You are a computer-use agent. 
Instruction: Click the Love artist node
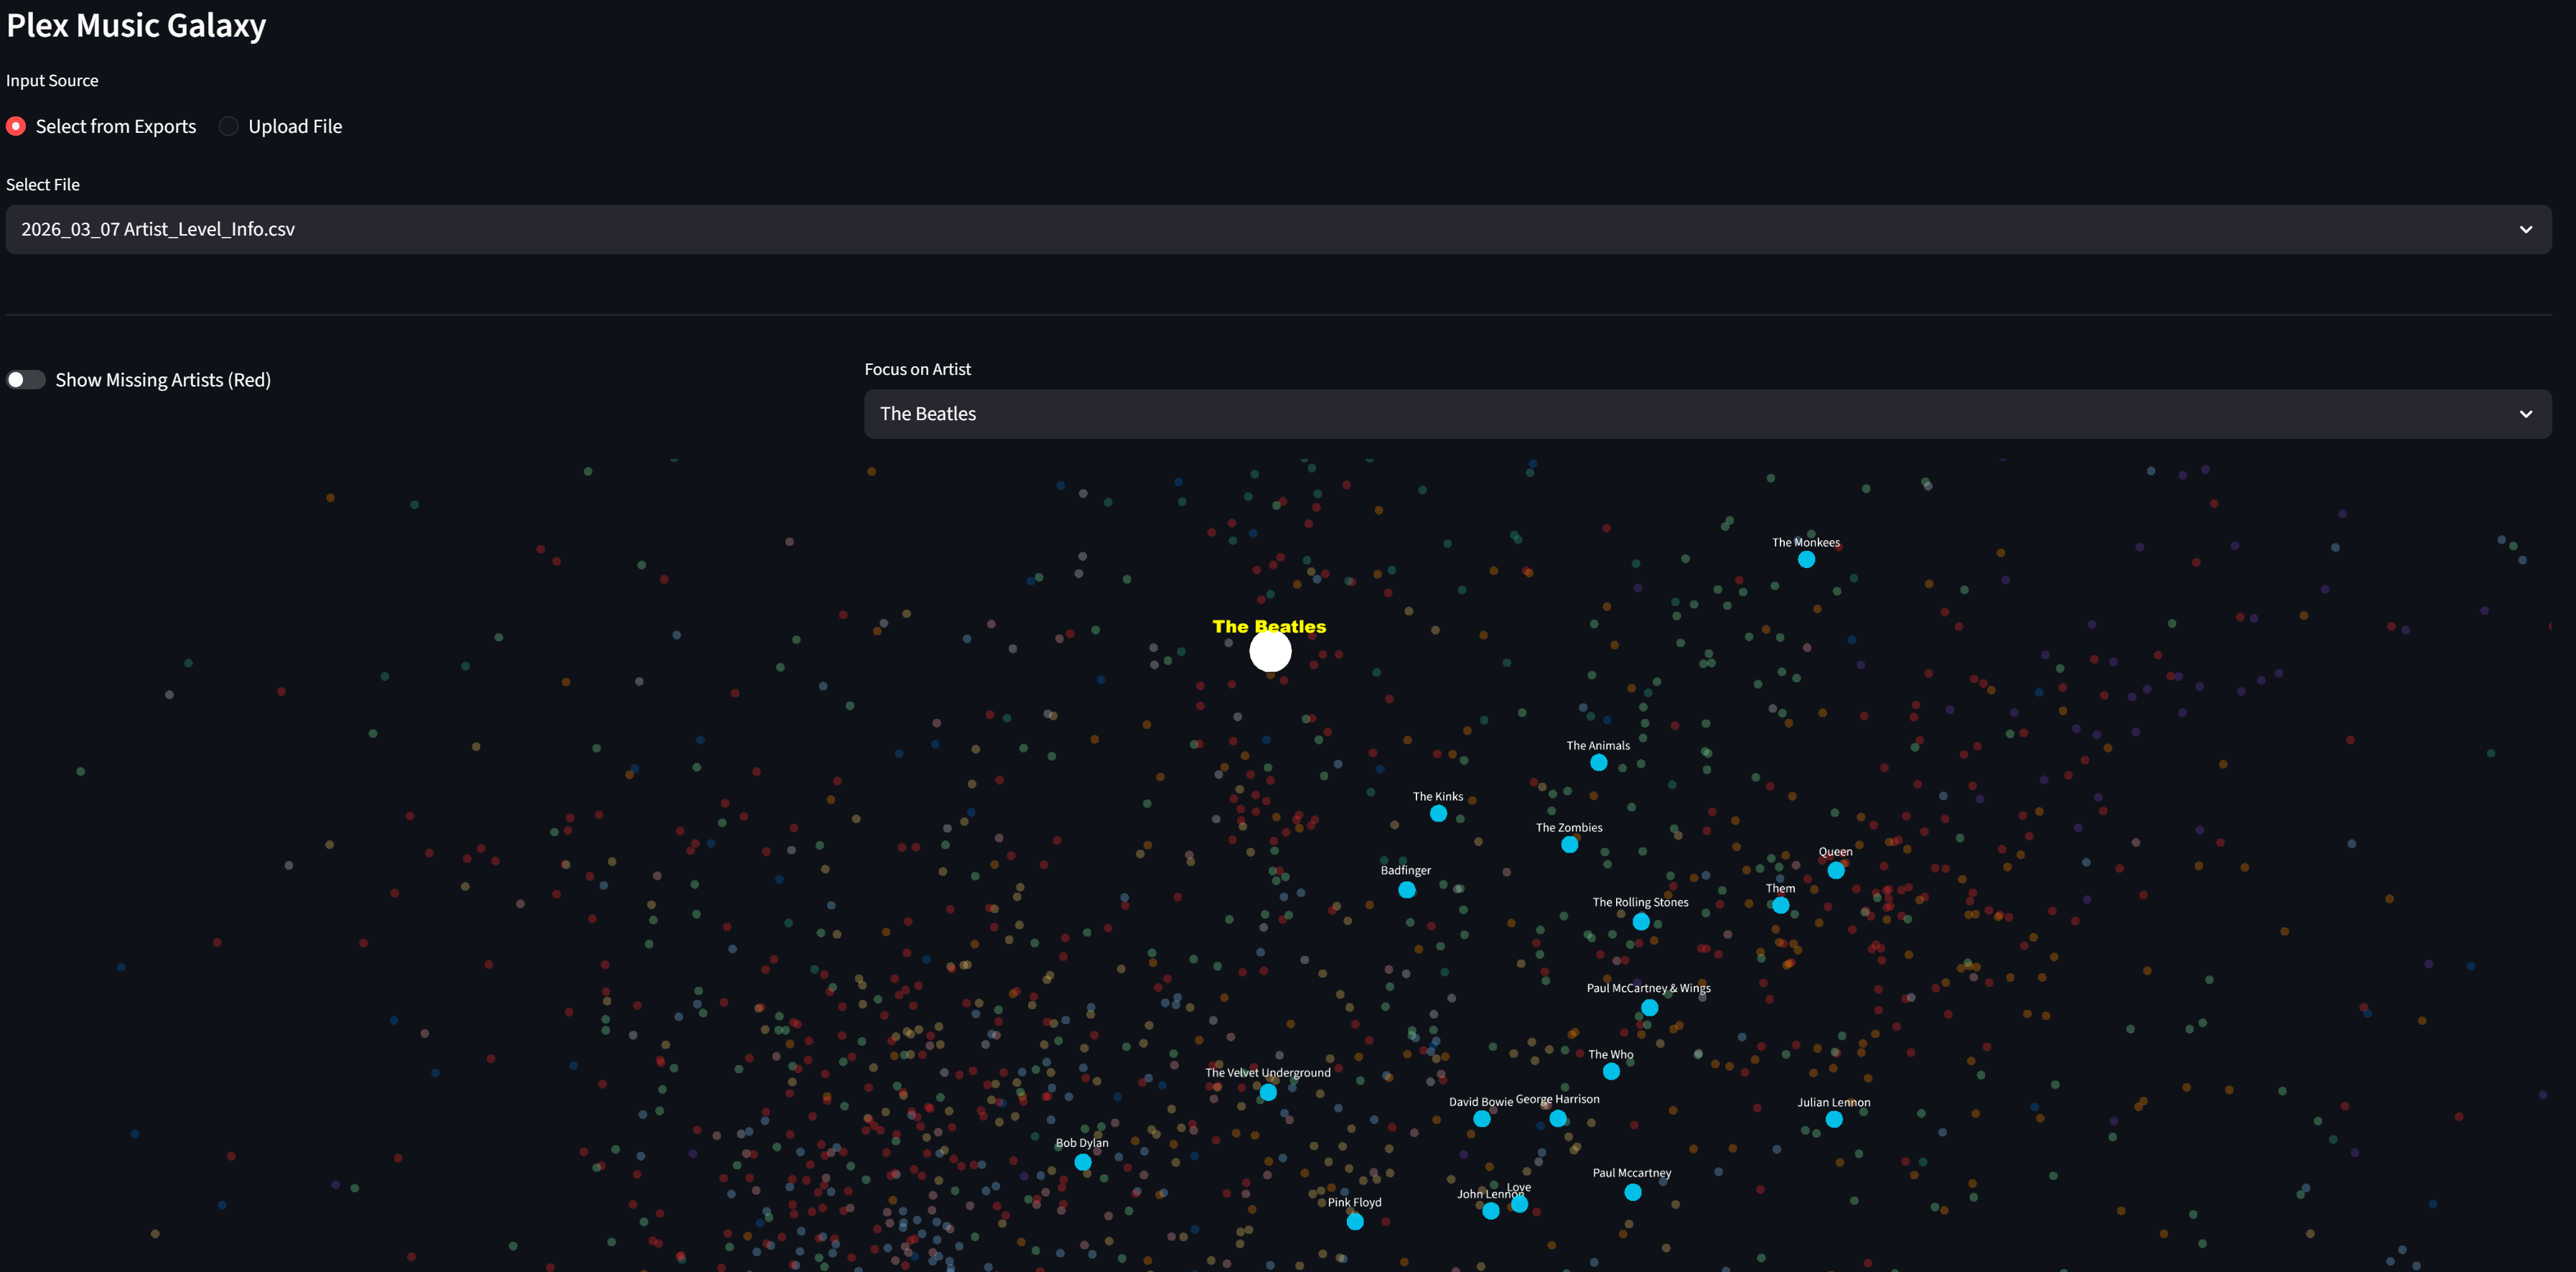click(1520, 1204)
